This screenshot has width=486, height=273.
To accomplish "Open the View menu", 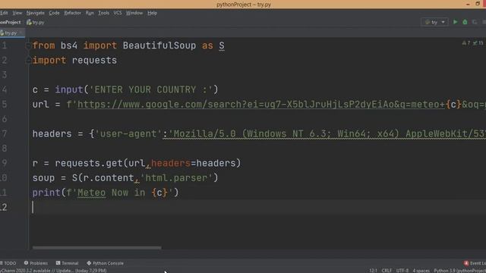I will coord(17,13).
